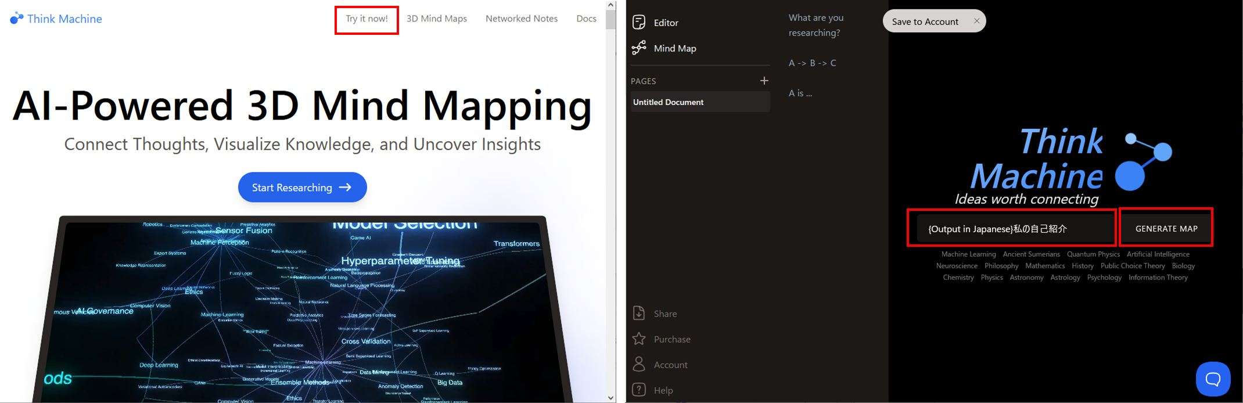This screenshot has height=403, width=1243.
Task: Choose the Information Theory topic suggestion
Action: pos(1158,278)
